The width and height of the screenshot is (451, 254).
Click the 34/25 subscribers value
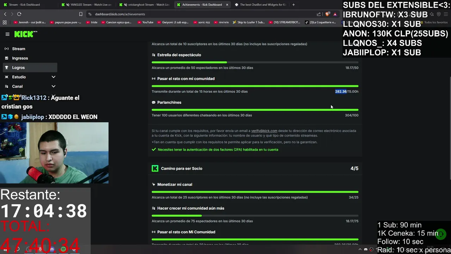point(353,198)
